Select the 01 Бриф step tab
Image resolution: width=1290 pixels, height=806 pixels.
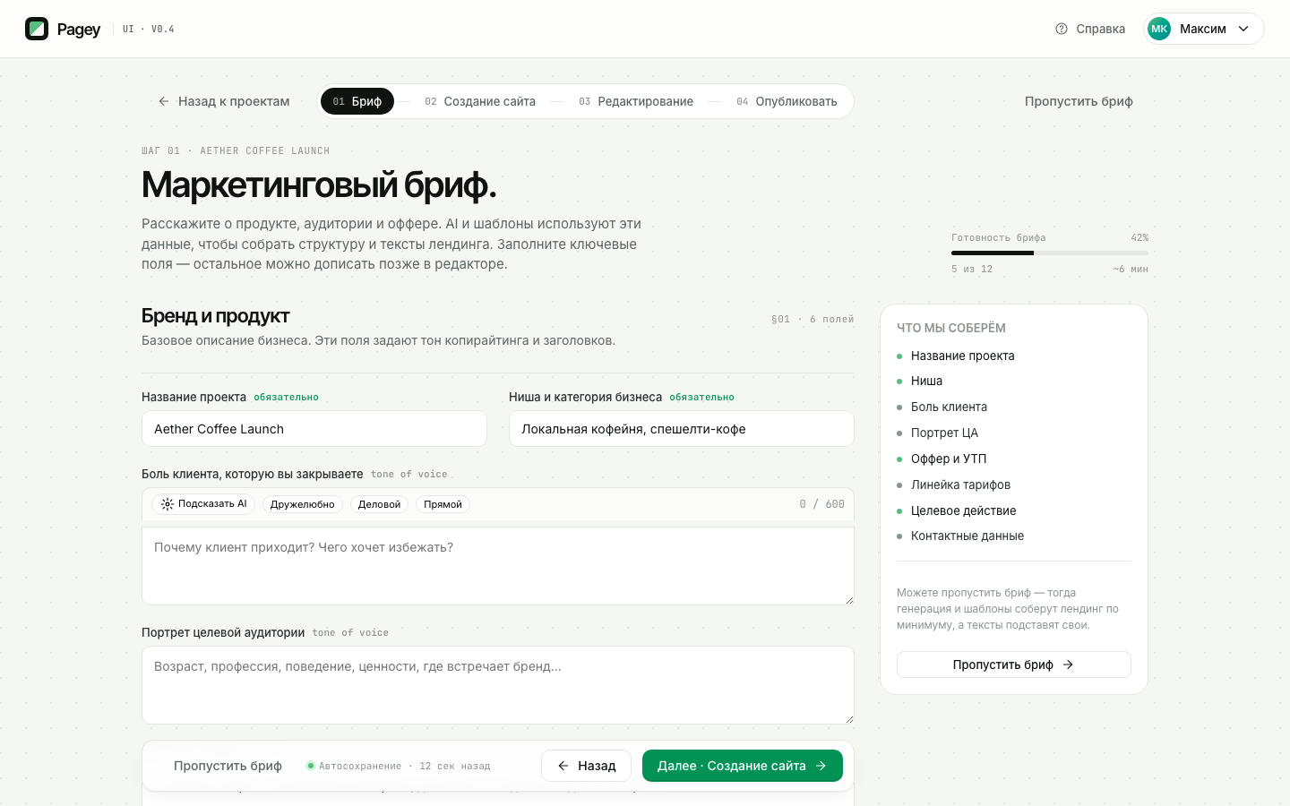357,101
